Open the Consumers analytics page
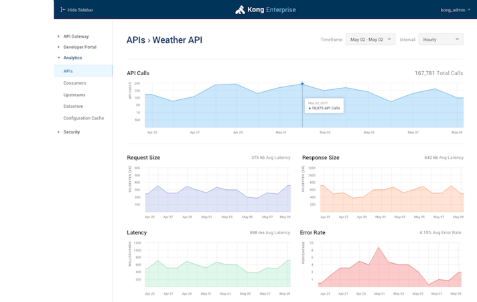The width and height of the screenshot is (477, 302). (74, 83)
